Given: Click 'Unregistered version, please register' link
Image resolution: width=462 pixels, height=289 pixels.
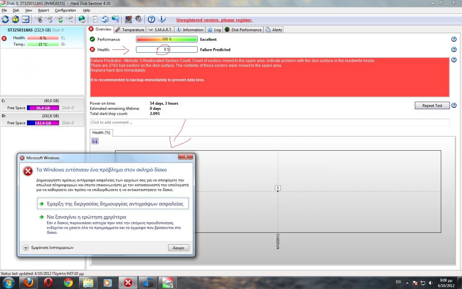Looking at the screenshot, I should click(x=214, y=20).
